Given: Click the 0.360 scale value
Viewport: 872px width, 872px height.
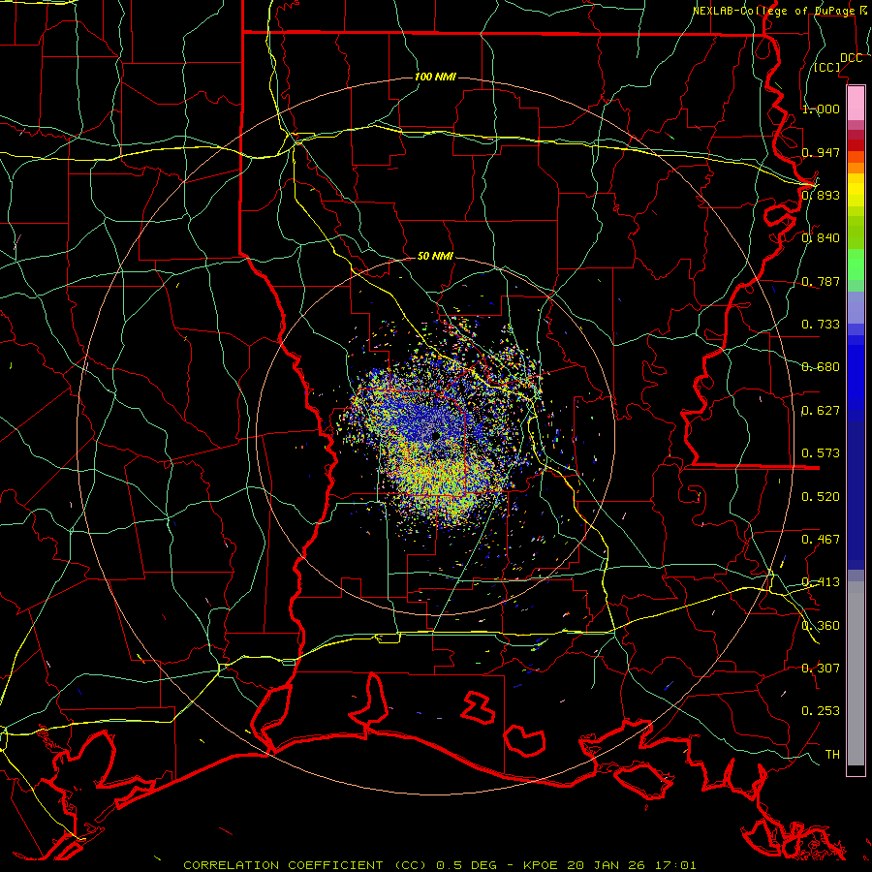Looking at the screenshot, I should (821, 625).
